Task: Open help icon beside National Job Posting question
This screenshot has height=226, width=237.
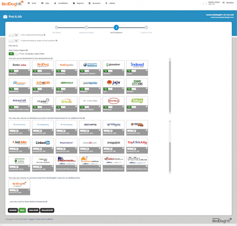Action: click(x=45, y=35)
